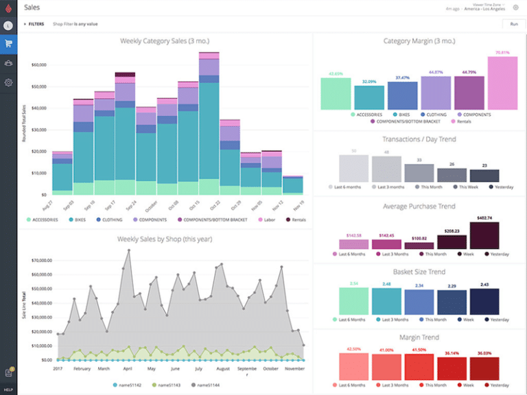The height and width of the screenshot is (395, 527).
Task: Open the user profile avatar
Action: tap(8, 25)
